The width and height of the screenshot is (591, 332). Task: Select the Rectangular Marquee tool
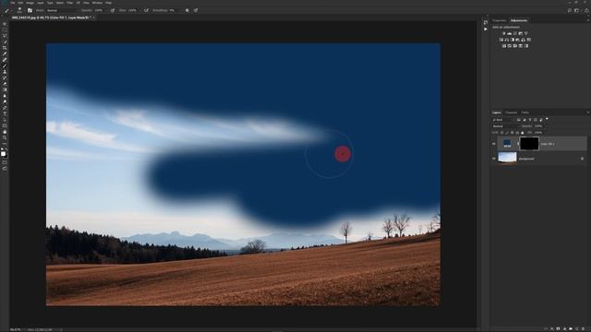click(x=5, y=30)
